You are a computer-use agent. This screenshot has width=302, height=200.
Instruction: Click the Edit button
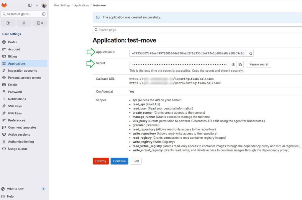pos(136,161)
